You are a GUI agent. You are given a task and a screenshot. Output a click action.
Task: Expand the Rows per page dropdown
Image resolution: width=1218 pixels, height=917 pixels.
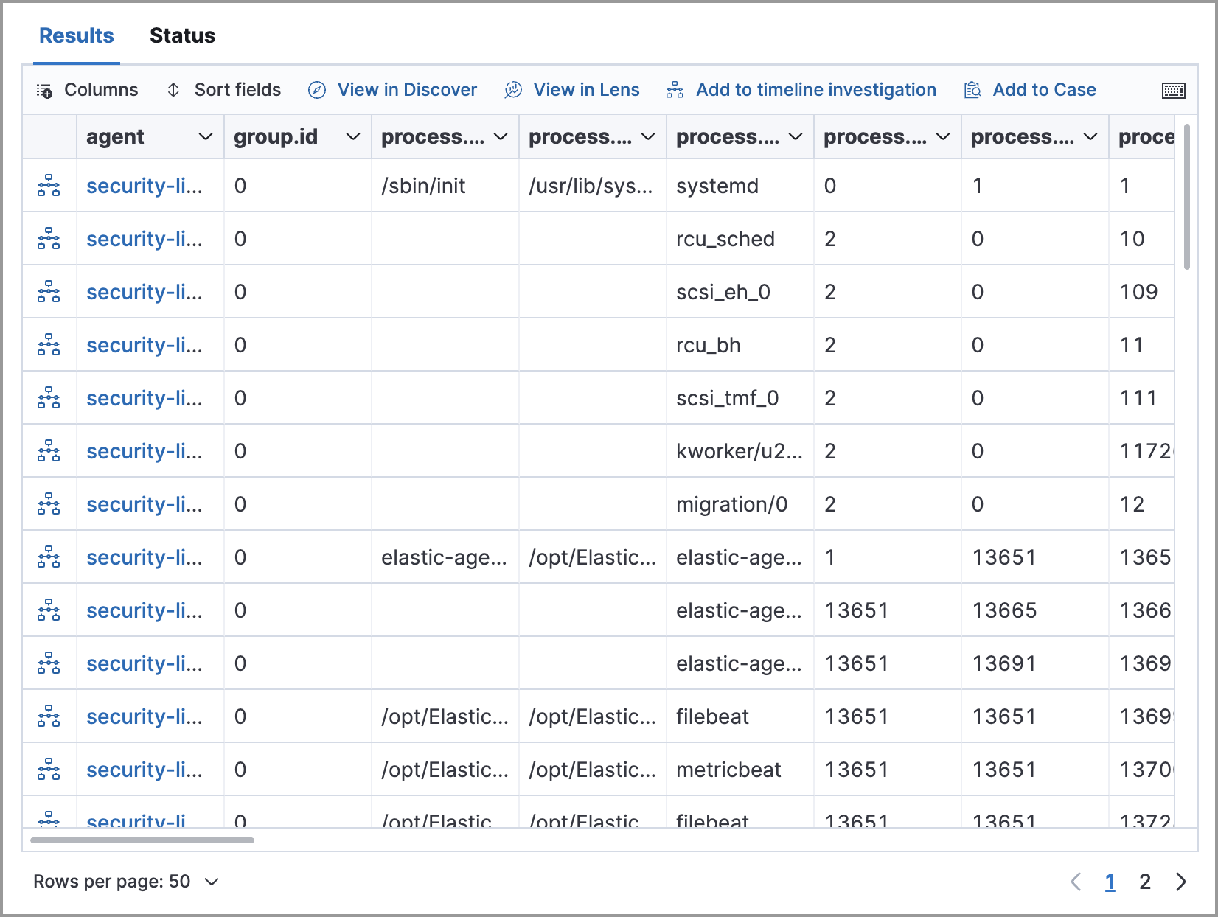126,881
